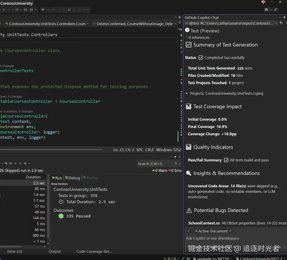Open Test Explorer settings gear
Image resolution: width=287 pixels, height=260 pixels.
click(25, 163)
